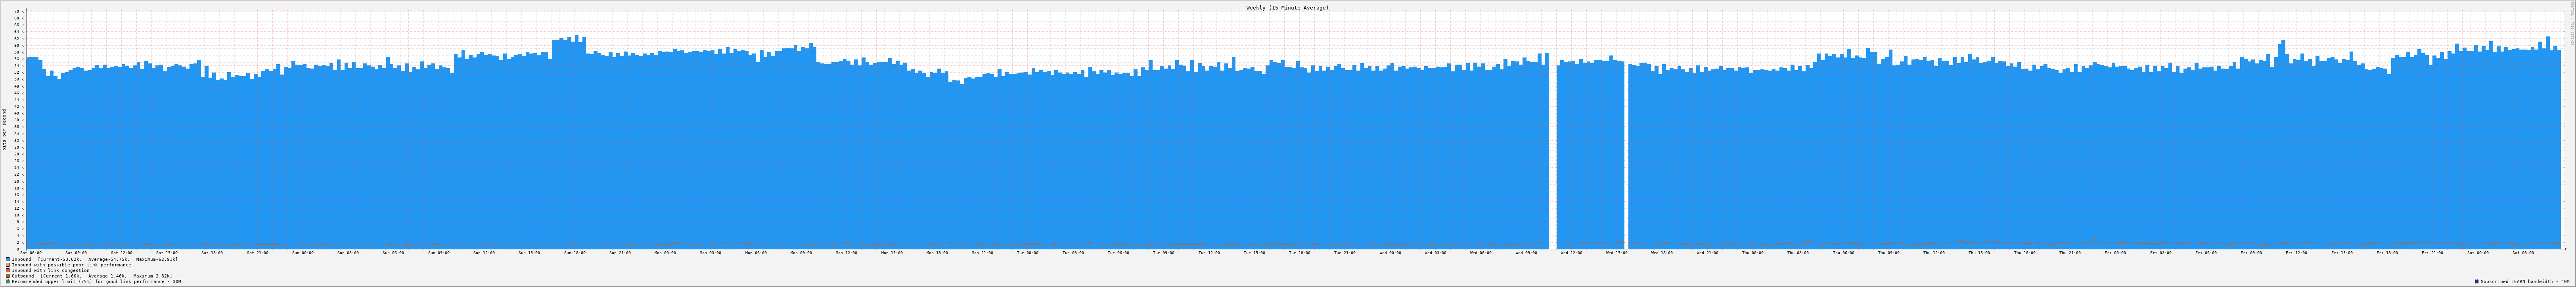Viewport: 2576px width, 287px height.
Task: Click the 'Sat 21:00' time axis label
Action: pos(258,253)
